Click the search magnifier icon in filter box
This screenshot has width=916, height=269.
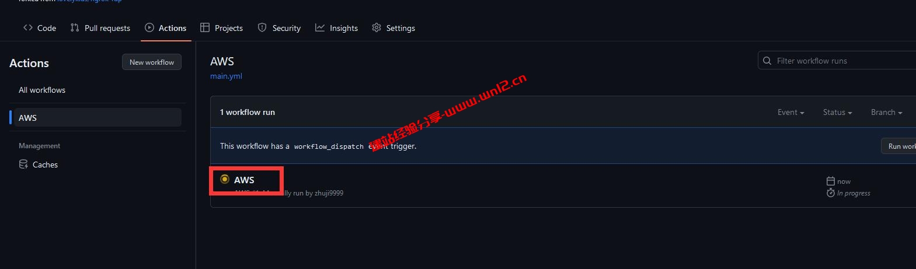(x=767, y=61)
